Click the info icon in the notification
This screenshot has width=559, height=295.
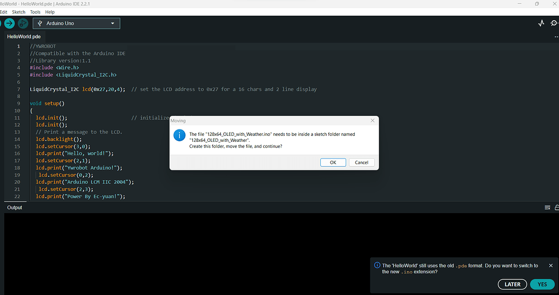377,265
